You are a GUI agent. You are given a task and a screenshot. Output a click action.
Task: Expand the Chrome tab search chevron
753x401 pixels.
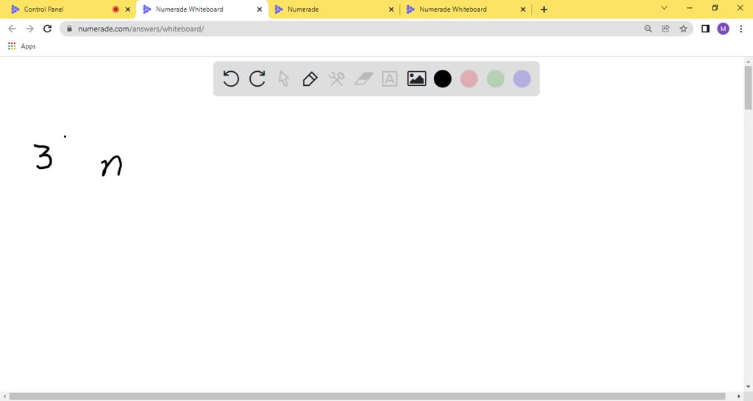(x=664, y=8)
